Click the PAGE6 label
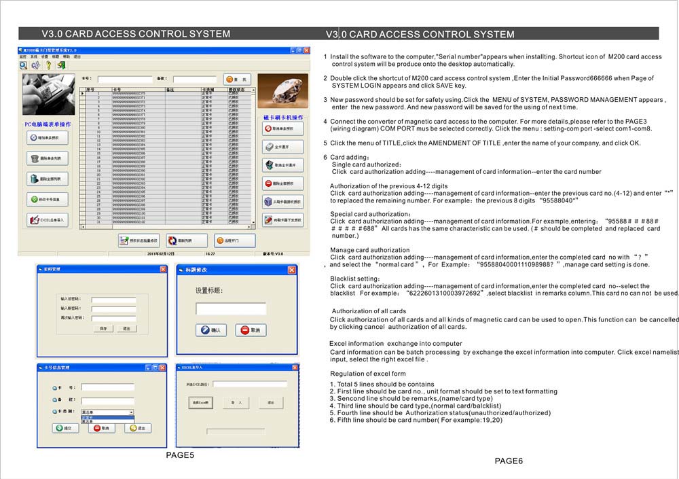679x479 pixels. 509,461
